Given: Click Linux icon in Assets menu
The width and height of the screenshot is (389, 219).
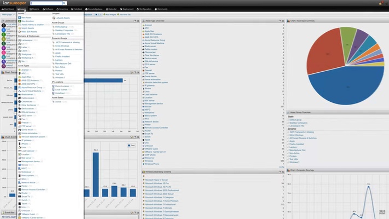Looking at the screenshot, I should click(x=20, y=147).
